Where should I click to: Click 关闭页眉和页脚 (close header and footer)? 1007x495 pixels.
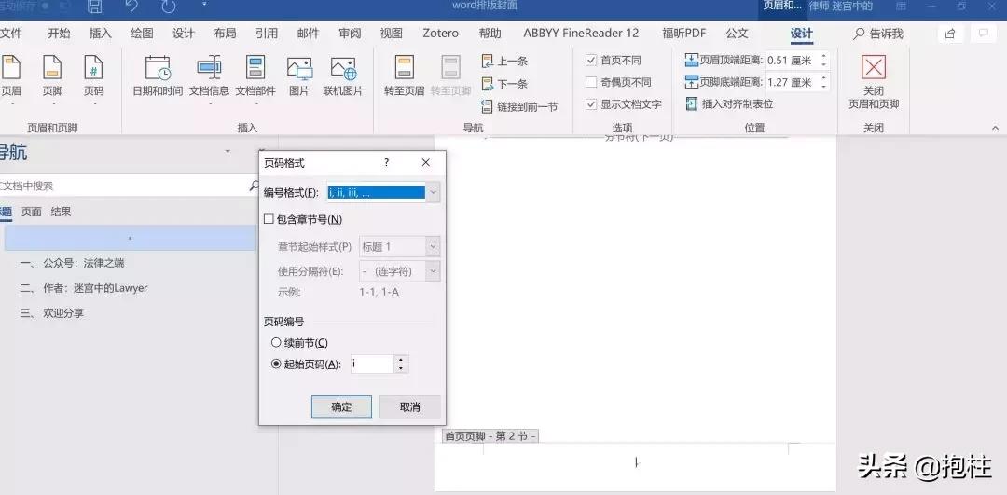tap(874, 81)
